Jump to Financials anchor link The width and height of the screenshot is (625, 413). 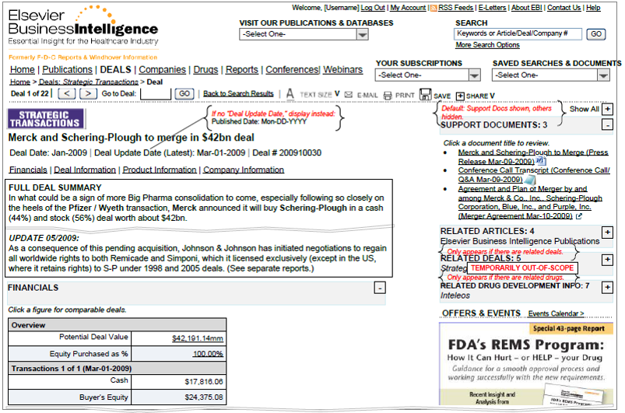28,170
